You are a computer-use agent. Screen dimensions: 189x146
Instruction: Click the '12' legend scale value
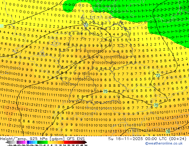click(x=56, y=145)
